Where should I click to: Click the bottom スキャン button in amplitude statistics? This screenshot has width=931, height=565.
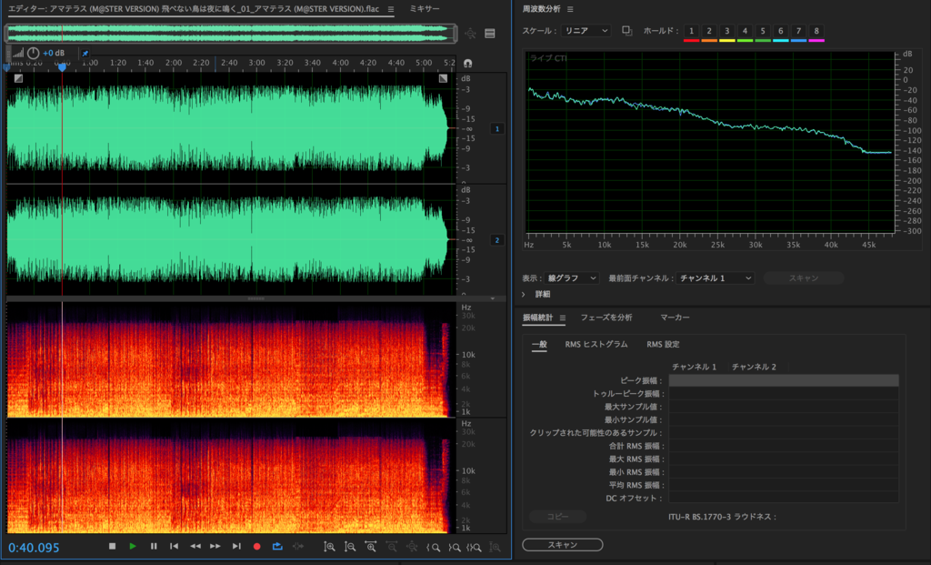tap(562, 545)
